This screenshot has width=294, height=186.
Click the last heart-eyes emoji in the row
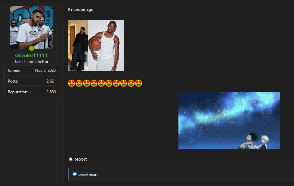click(139, 83)
